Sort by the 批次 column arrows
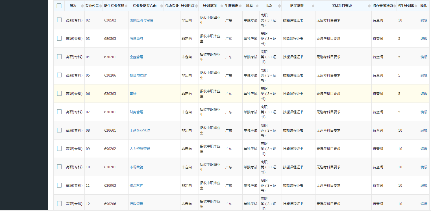 point(279,6)
